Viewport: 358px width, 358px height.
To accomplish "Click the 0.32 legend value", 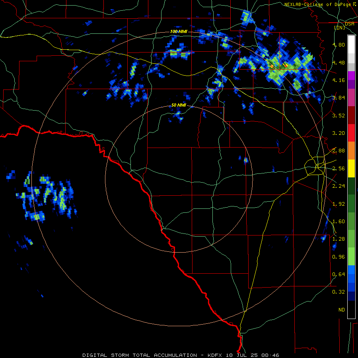I will coord(339,292).
